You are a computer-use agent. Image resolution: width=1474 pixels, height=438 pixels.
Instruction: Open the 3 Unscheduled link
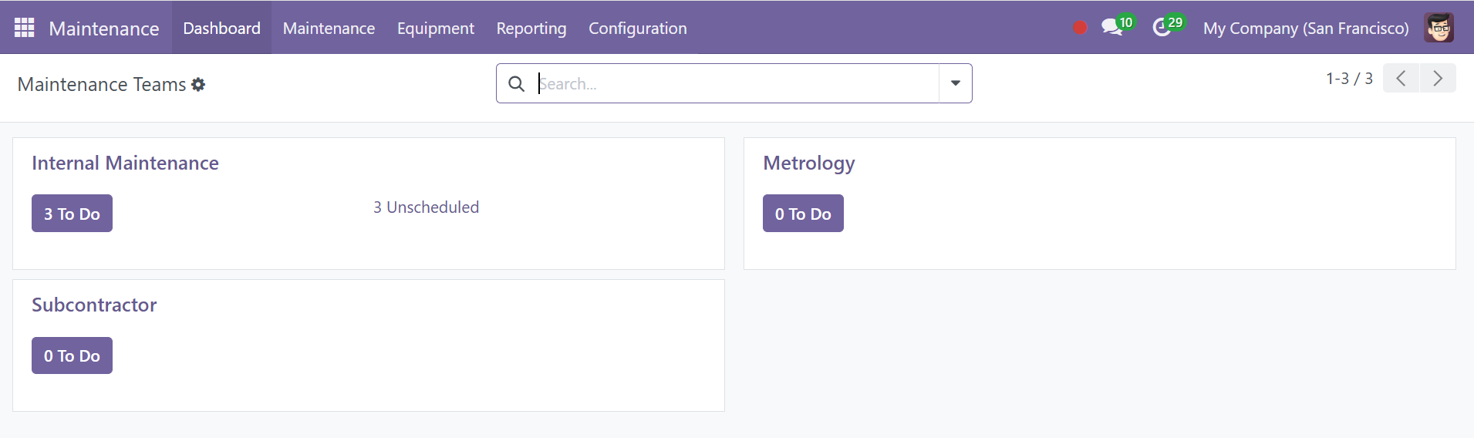tap(427, 207)
